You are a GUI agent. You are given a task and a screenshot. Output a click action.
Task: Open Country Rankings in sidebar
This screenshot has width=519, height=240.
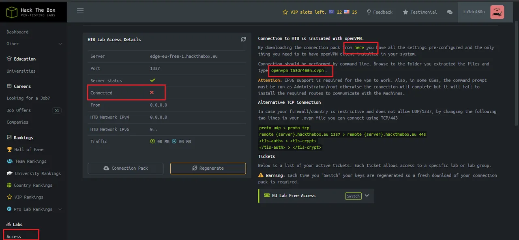click(x=34, y=185)
